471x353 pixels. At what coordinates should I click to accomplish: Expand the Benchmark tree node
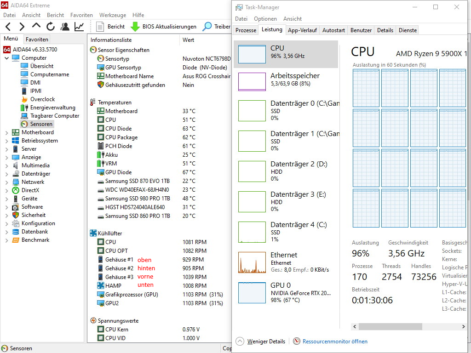coord(6,240)
